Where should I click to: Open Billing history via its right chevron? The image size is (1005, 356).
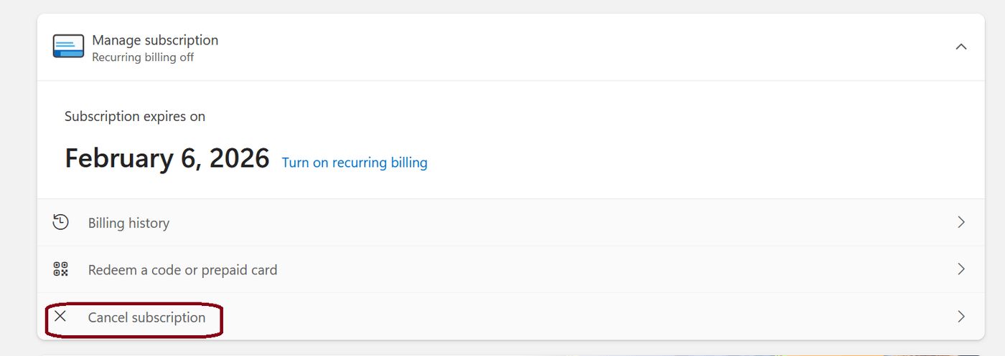(961, 223)
